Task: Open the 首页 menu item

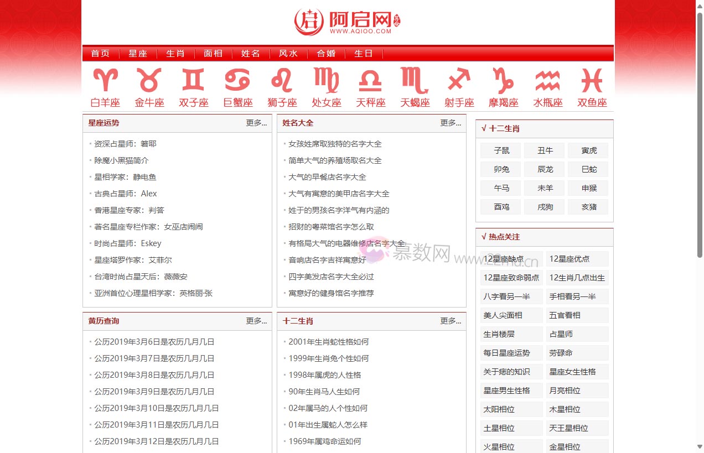Action: (x=100, y=53)
